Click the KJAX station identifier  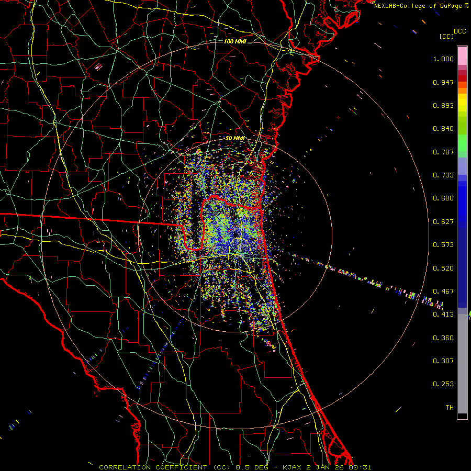[292, 467]
